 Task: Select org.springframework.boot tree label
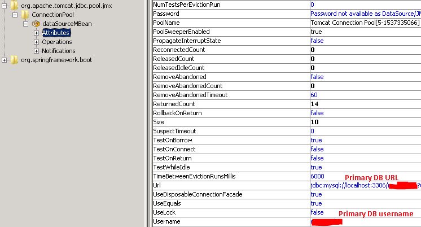(56, 60)
